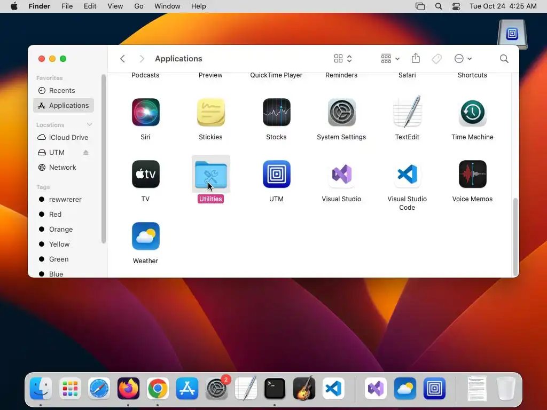Open the File menu
The image size is (547, 410).
coord(67,6)
